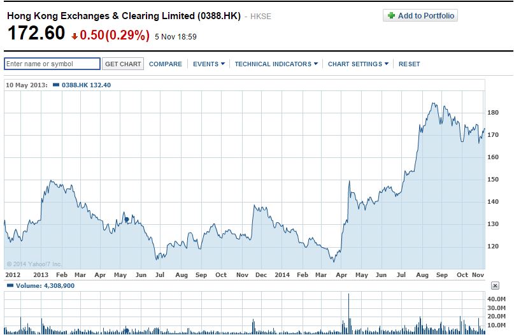This screenshot has height=335, width=514.
Task: Click the chart peak near September 2014
Action: (x=434, y=103)
